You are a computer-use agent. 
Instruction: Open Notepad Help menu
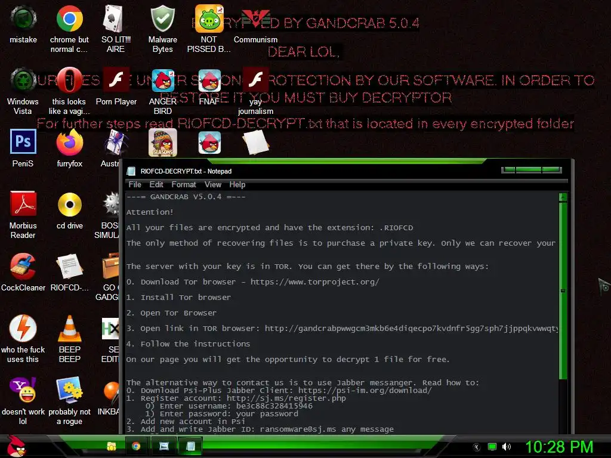[x=237, y=185]
